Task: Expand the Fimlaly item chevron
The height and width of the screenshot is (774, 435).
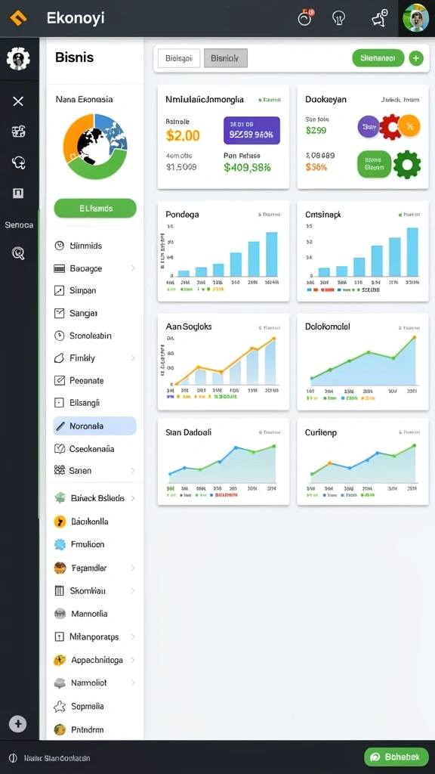Action: coord(133,358)
